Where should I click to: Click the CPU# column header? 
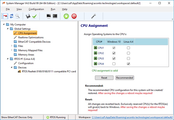(99, 42)
